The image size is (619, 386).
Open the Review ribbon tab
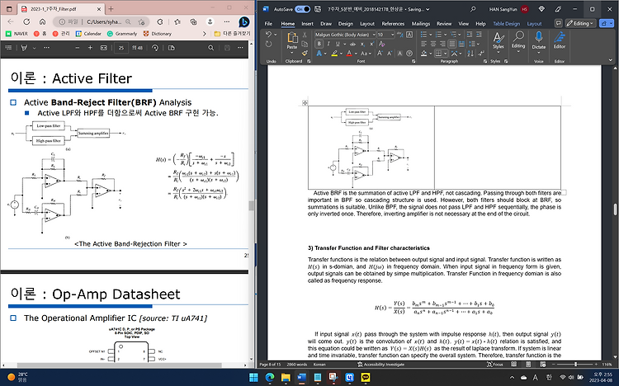click(444, 24)
